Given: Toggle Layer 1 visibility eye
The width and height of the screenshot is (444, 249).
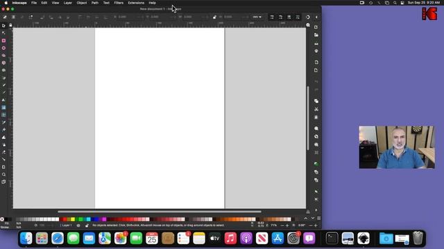Looking at the screenshot, I should click(78, 225).
